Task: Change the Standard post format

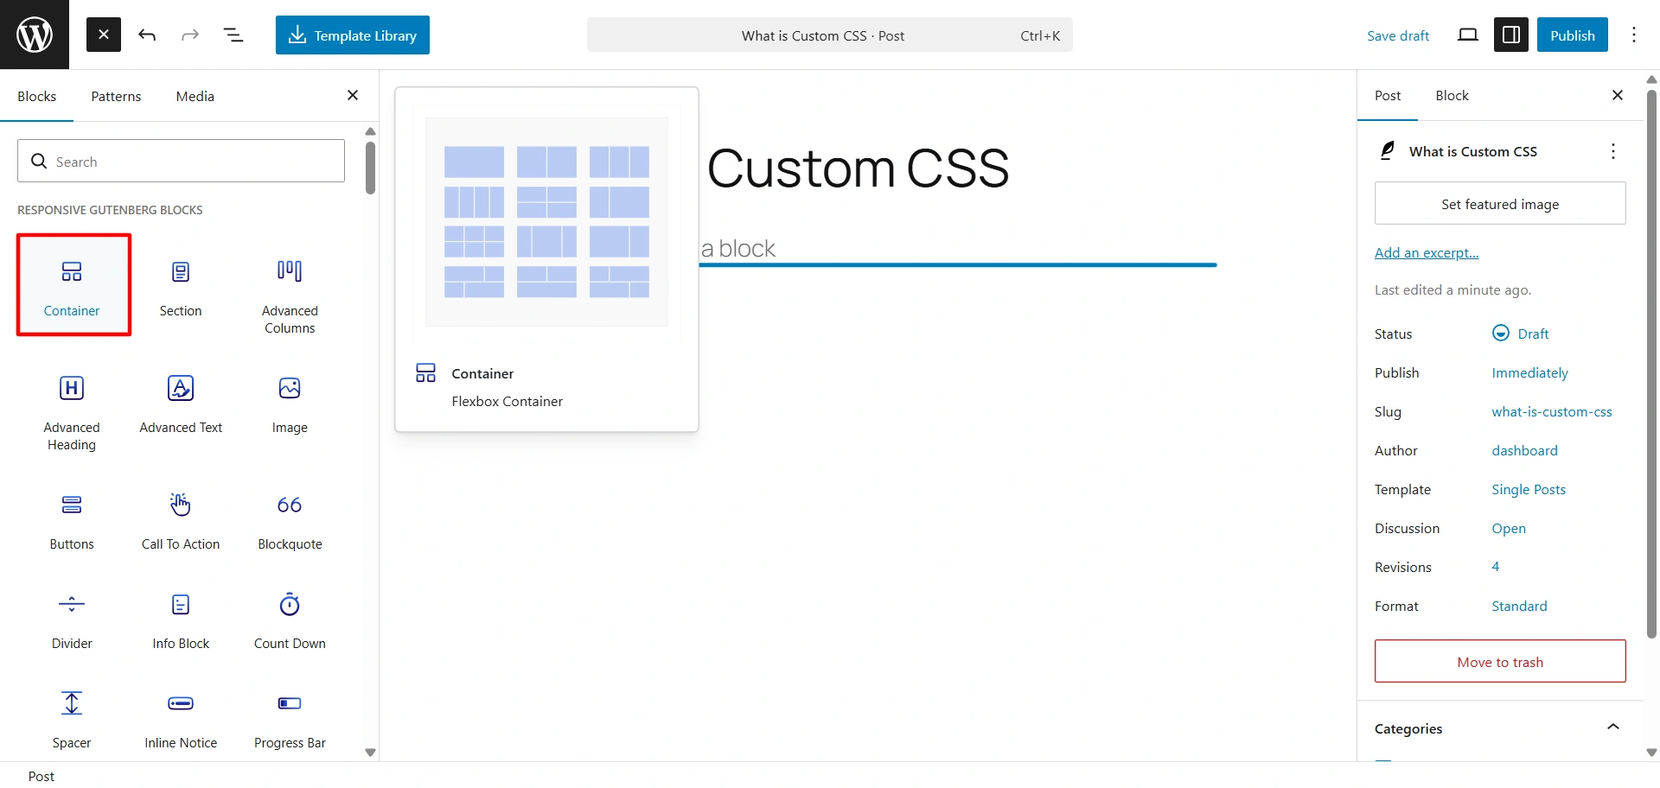Action: [x=1519, y=606]
